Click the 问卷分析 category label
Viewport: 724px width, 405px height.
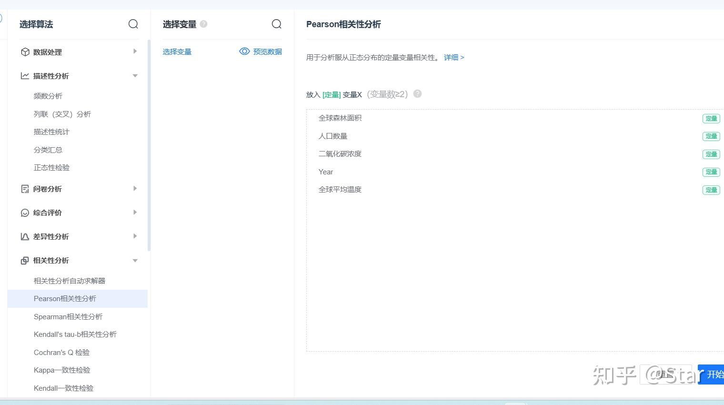pos(48,189)
